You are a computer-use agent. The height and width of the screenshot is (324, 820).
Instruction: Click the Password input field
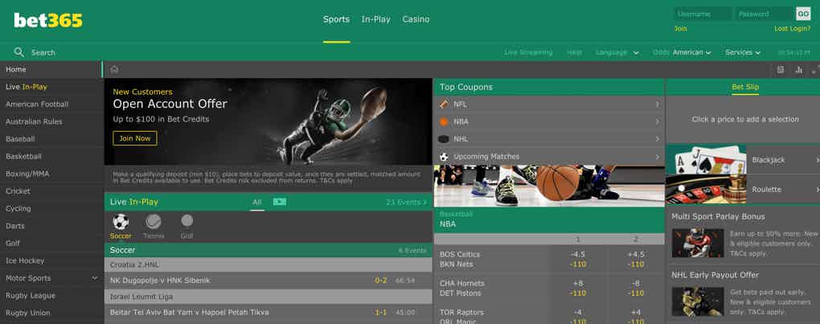[x=764, y=14]
